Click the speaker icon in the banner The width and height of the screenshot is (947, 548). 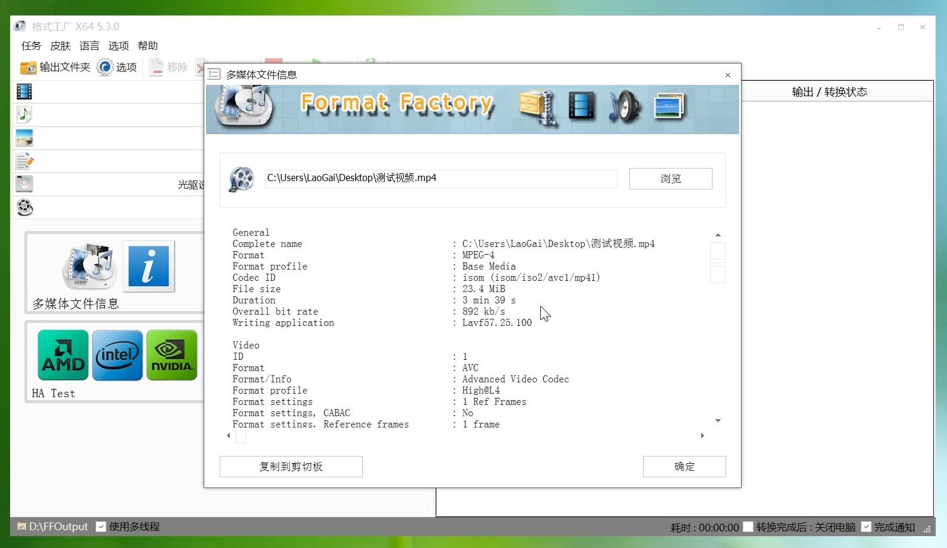pos(625,107)
